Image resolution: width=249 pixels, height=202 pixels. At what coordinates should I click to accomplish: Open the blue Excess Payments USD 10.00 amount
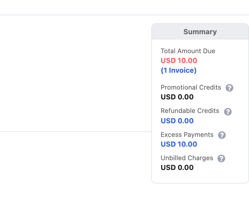[x=179, y=144]
